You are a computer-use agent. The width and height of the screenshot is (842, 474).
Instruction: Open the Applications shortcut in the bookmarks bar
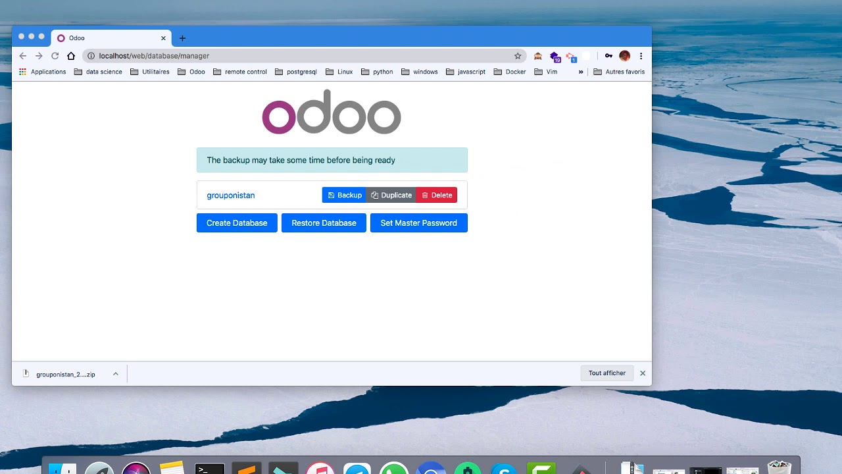pyautogui.click(x=43, y=72)
